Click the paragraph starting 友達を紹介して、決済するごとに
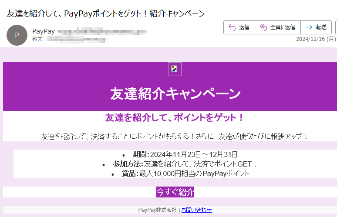 pyautogui.click(x=175, y=136)
